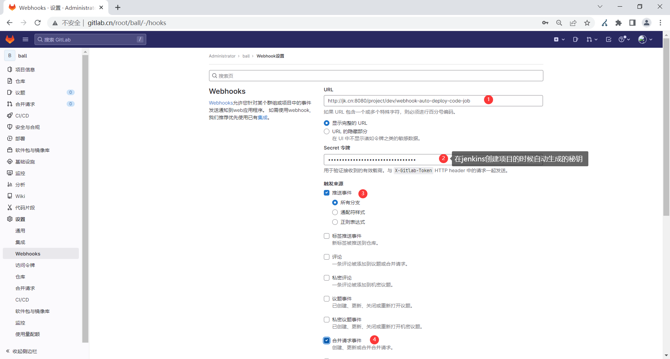Select the mask URL portions radio button
670x359 pixels.
pyautogui.click(x=327, y=131)
